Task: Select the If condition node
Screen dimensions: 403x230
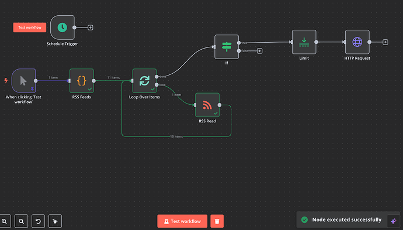Action: (227, 47)
